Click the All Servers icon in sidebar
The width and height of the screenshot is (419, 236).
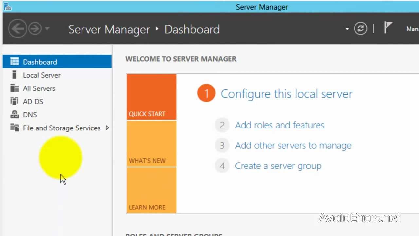pos(15,88)
